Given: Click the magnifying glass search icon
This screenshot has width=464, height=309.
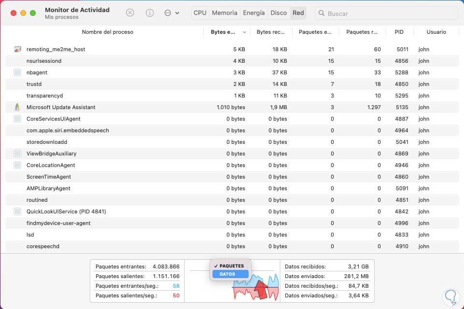Looking at the screenshot, I should pos(322,14).
